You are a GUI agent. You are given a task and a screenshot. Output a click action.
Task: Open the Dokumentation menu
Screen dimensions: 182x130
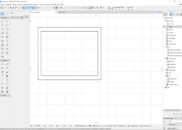[x=27, y=4]
